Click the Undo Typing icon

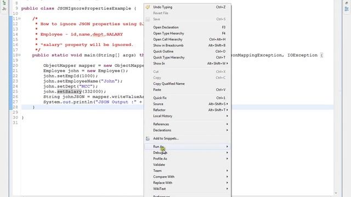[148, 7]
